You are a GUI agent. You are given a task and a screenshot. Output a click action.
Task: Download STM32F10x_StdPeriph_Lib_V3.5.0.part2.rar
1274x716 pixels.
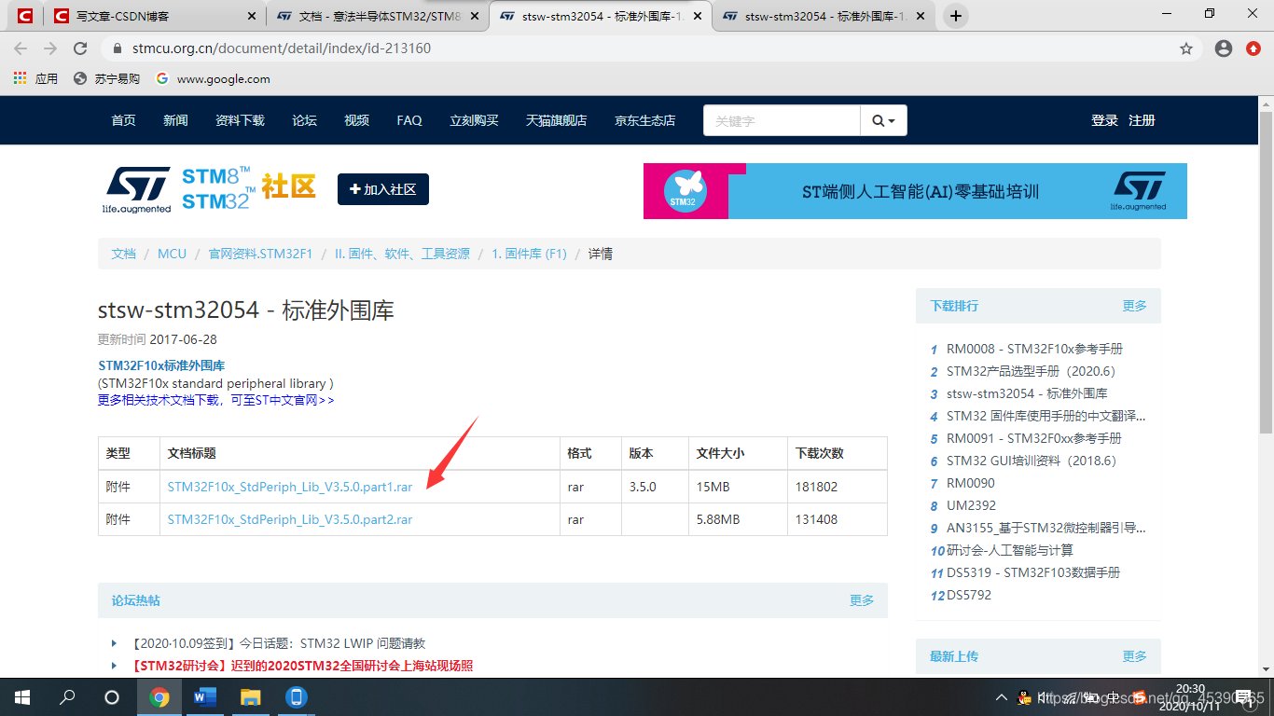pyautogui.click(x=289, y=519)
